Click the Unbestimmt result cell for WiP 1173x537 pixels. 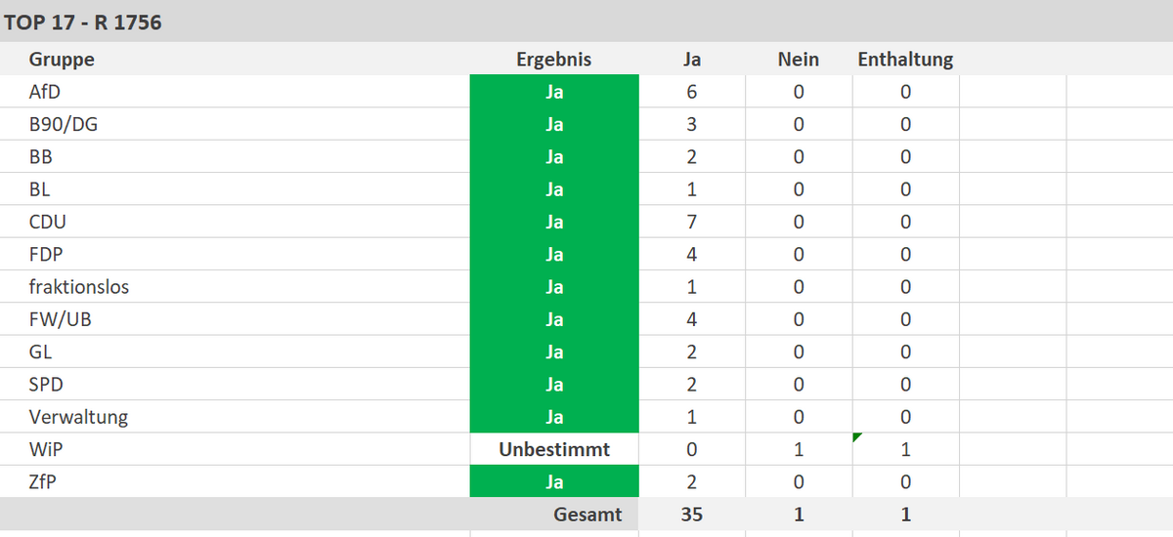tap(553, 449)
